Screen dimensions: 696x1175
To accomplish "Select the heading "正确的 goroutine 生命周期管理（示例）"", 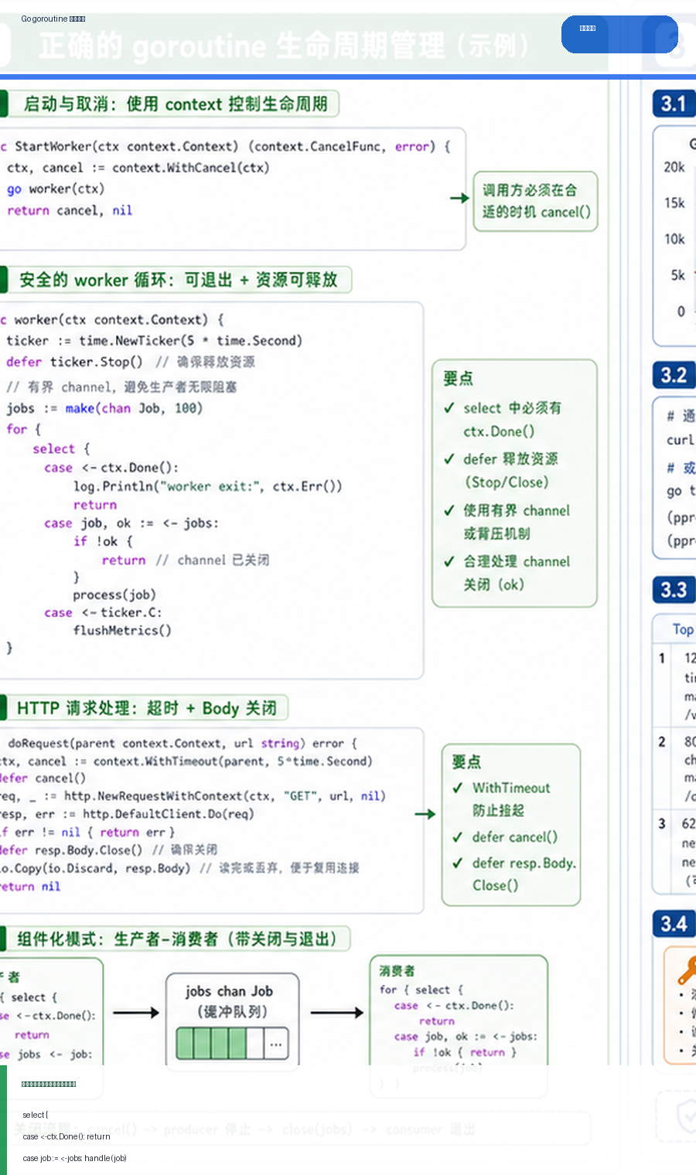I will pyautogui.click(x=285, y=46).
